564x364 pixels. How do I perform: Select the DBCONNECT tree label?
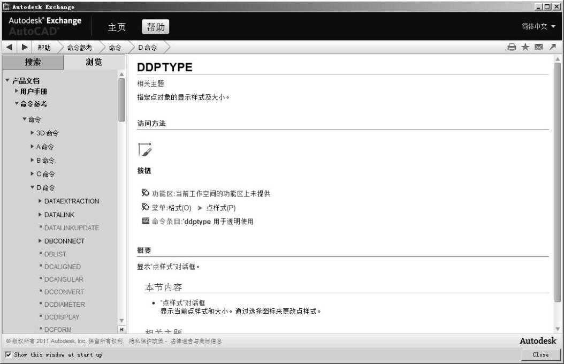point(64,241)
